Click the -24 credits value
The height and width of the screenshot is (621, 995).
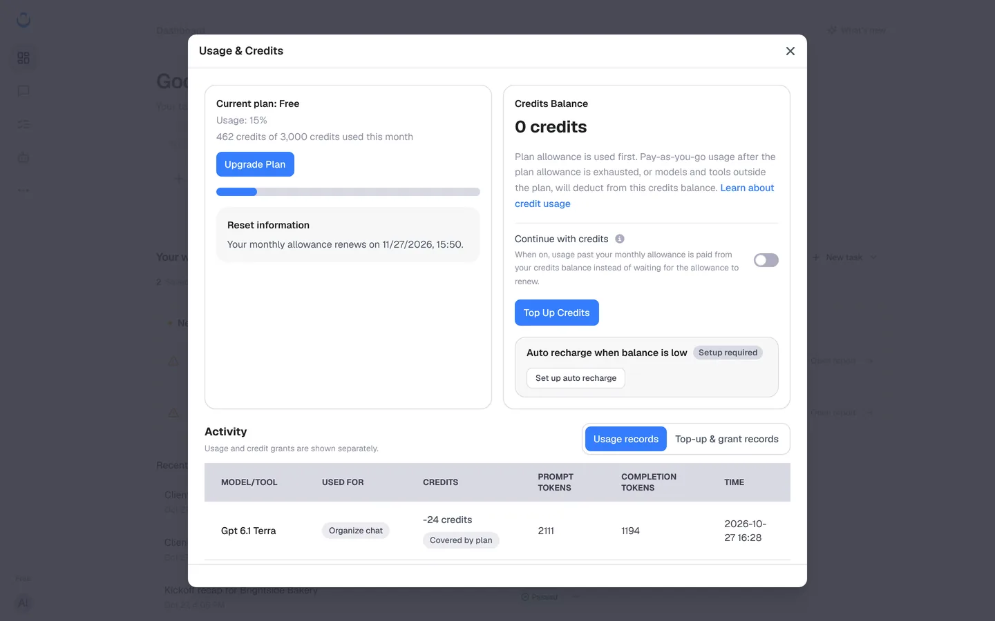pyautogui.click(x=448, y=520)
